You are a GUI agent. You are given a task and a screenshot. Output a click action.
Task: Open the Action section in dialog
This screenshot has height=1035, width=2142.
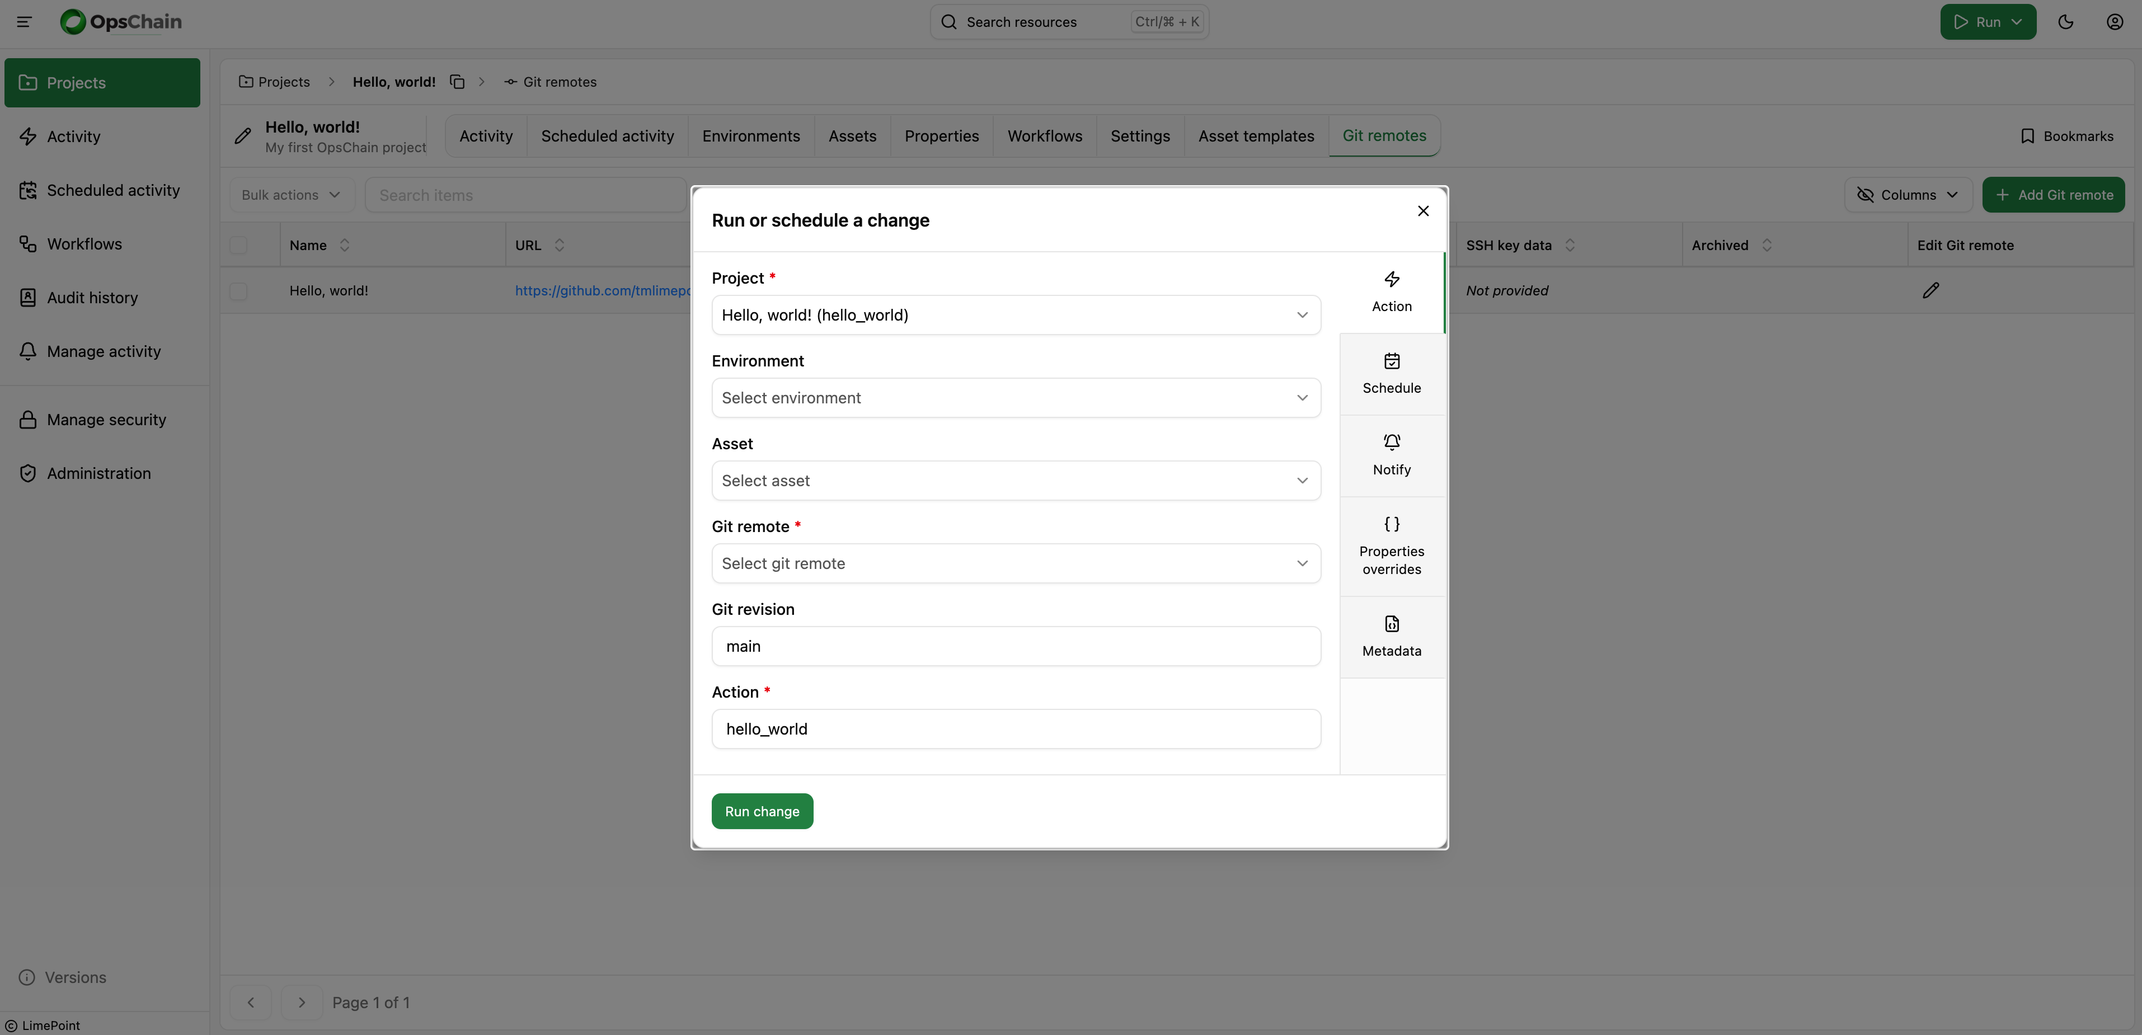(x=1391, y=293)
